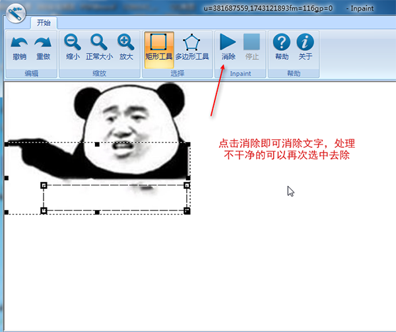
Task: Undo last action with 撤销
Action: tap(19, 48)
